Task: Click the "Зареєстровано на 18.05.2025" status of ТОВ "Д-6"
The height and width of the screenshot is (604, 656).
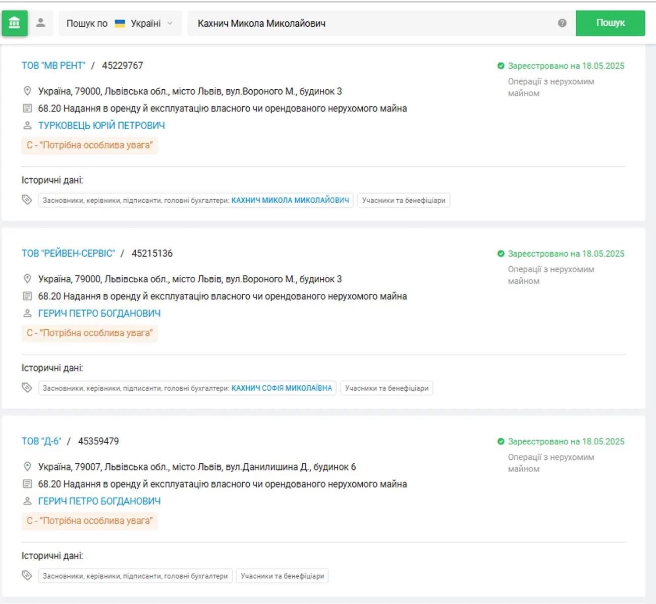Action: pos(566,442)
